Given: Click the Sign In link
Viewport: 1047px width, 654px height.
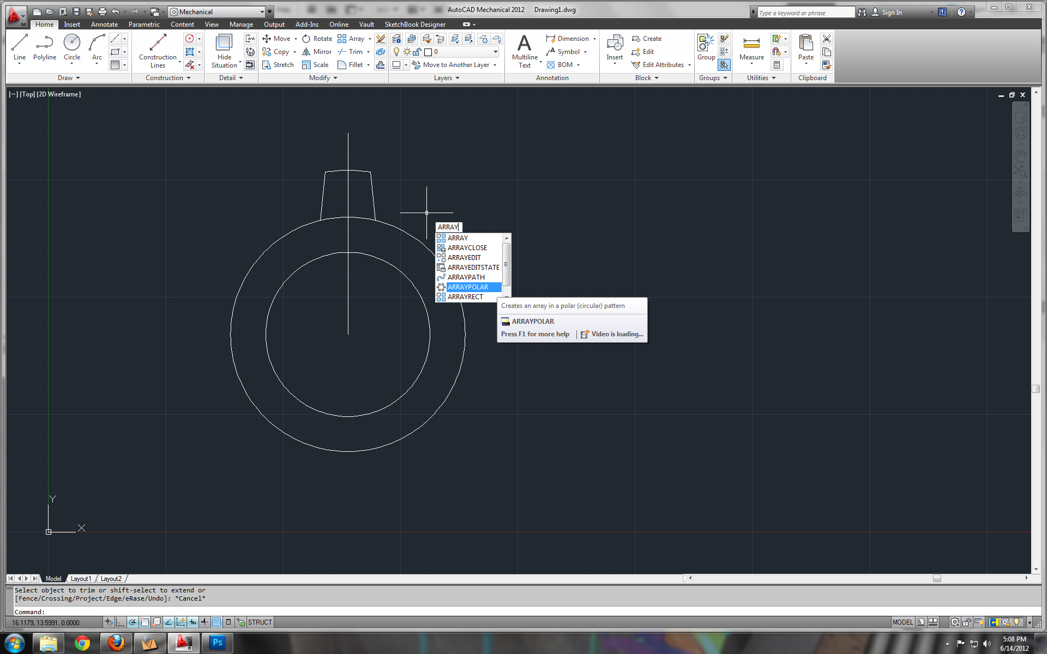Looking at the screenshot, I should click(892, 13).
